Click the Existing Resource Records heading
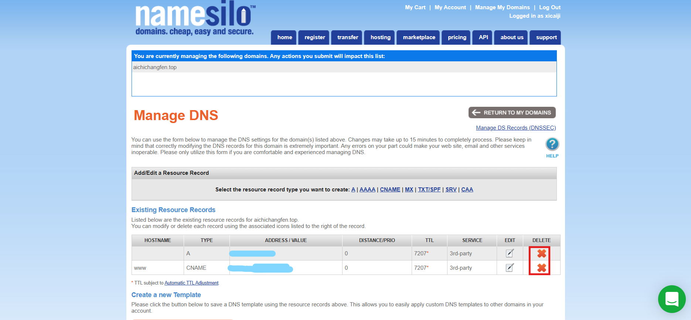The width and height of the screenshot is (691, 320). tap(173, 210)
